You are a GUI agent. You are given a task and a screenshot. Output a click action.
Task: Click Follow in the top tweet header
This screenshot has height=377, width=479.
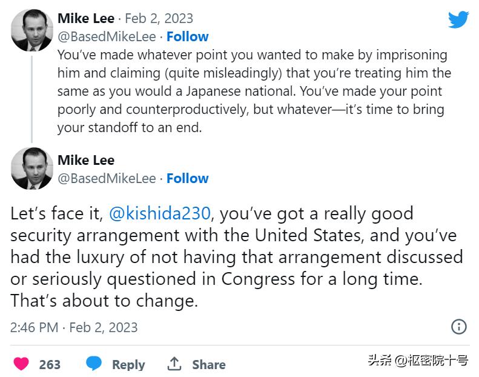[x=188, y=36]
